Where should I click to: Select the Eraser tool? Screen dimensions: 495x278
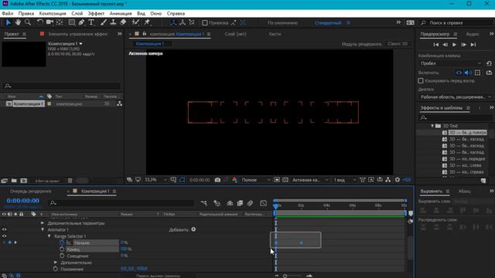123,22
